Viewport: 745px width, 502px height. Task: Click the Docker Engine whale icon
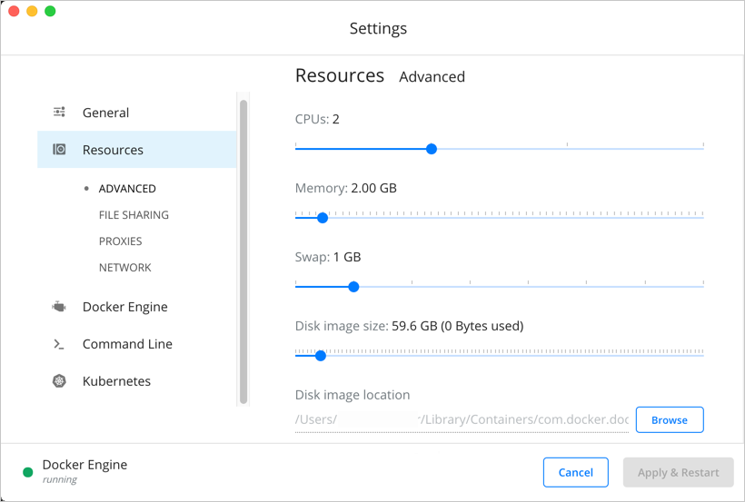click(x=59, y=307)
